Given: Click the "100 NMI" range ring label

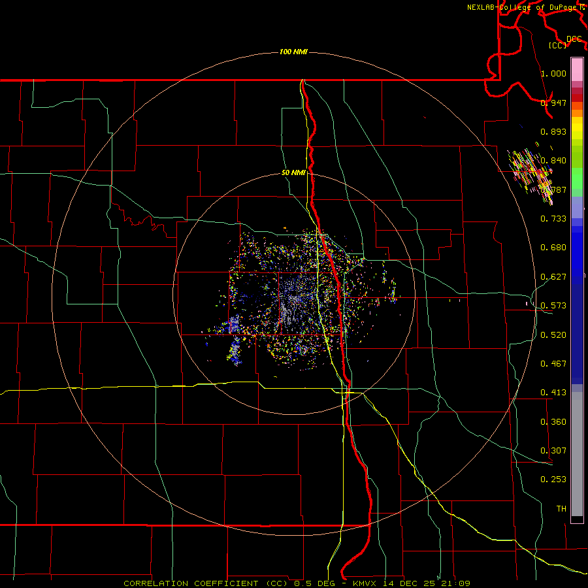Looking at the screenshot, I should (x=293, y=52).
